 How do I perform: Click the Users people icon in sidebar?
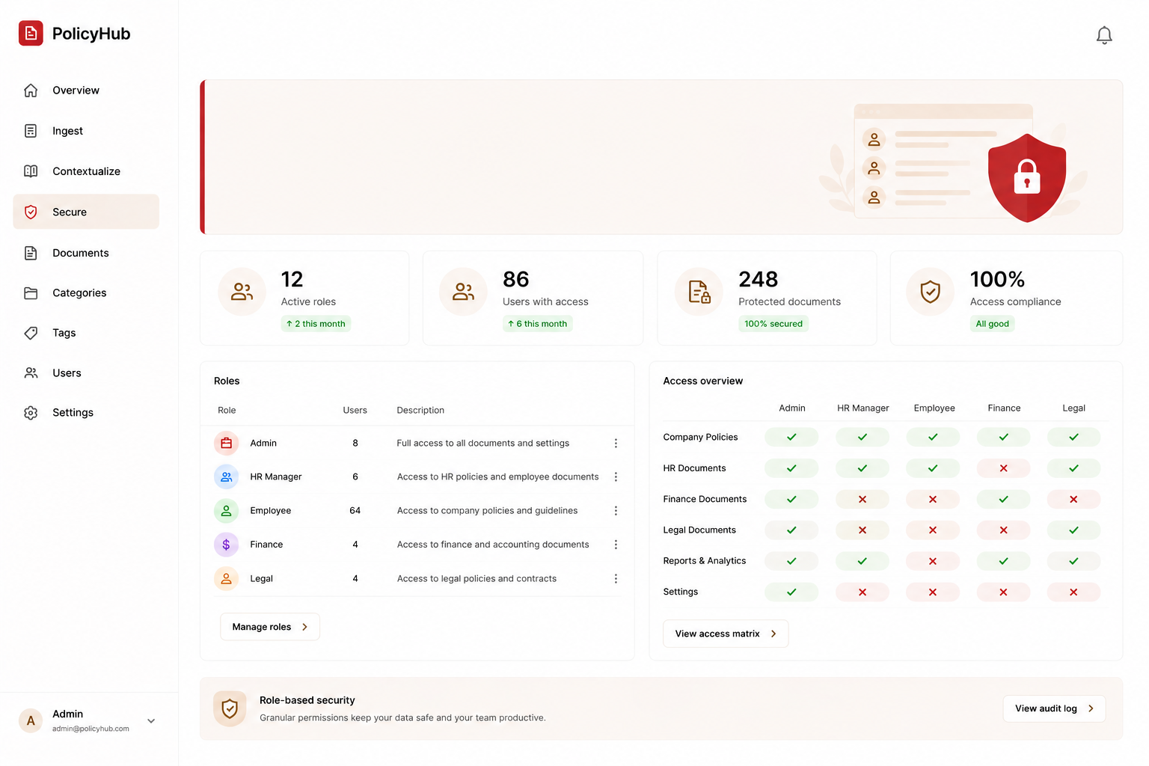click(x=31, y=373)
